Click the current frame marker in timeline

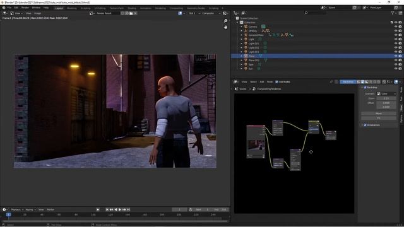click(8, 214)
